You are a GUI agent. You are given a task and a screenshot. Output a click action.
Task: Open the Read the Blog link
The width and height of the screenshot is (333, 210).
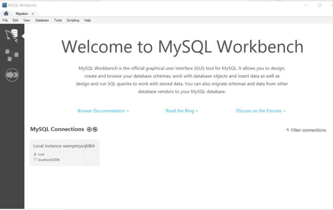pos(182,111)
